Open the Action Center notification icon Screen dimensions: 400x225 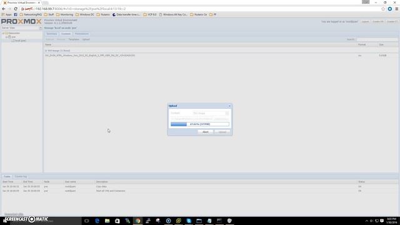pos(382,221)
